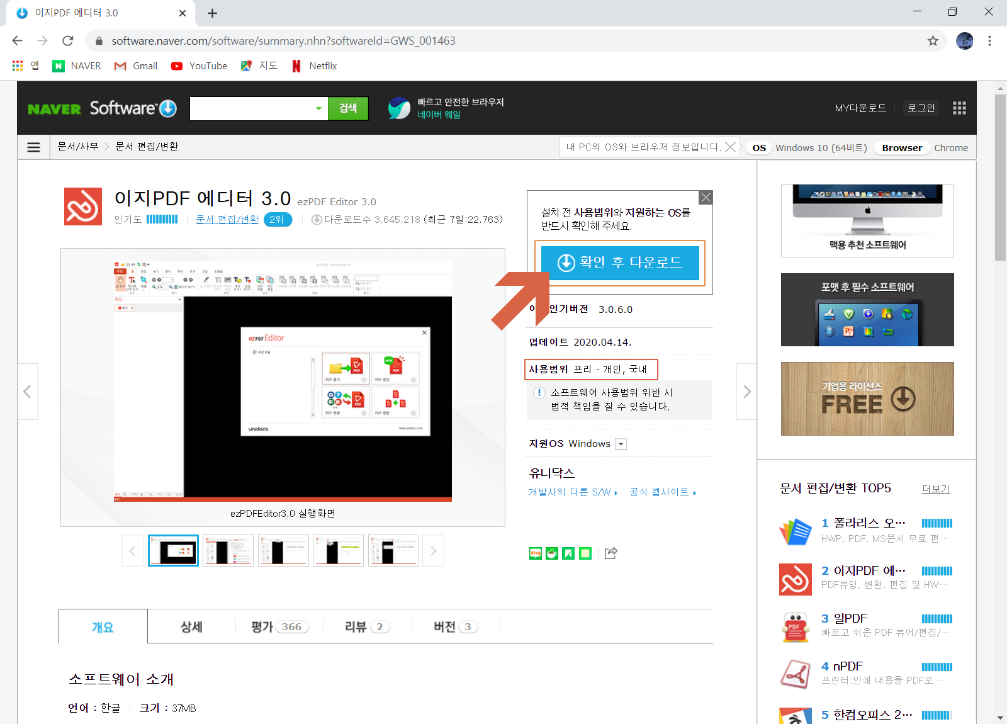The height and width of the screenshot is (724, 1007).
Task: Click the 이지PDF 에디터 3.0 browser tab
Action: (99, 13)
